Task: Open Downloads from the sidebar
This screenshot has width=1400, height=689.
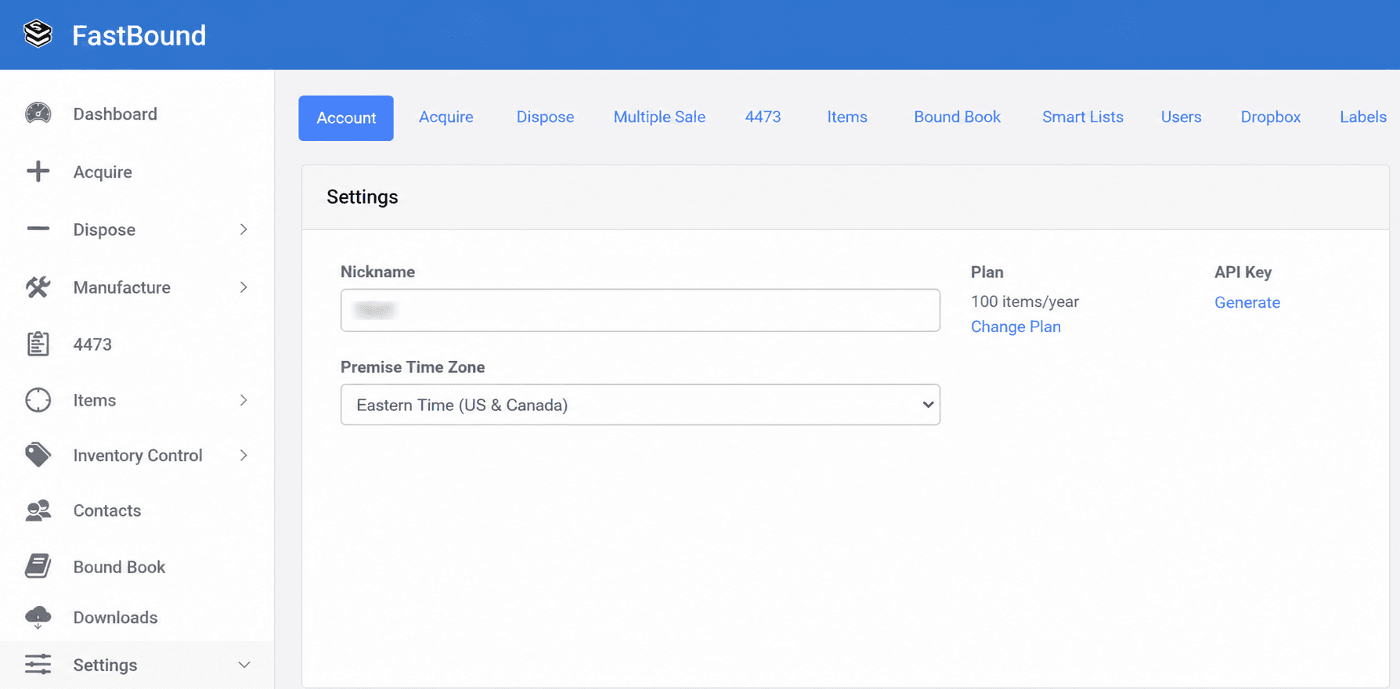Action: [115, 618]
